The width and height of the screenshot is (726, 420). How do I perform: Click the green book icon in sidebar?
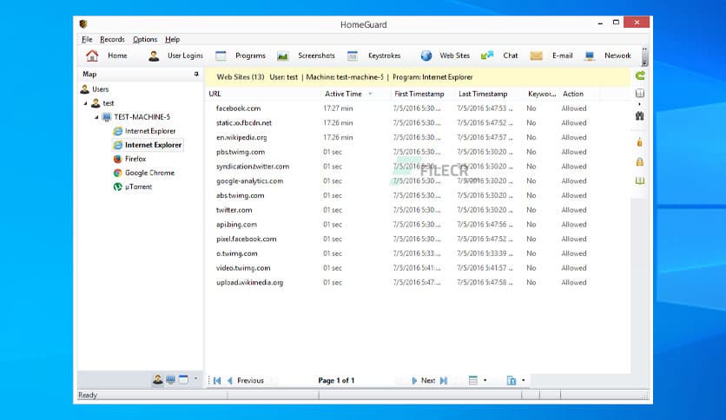click(x=640, y=180)
